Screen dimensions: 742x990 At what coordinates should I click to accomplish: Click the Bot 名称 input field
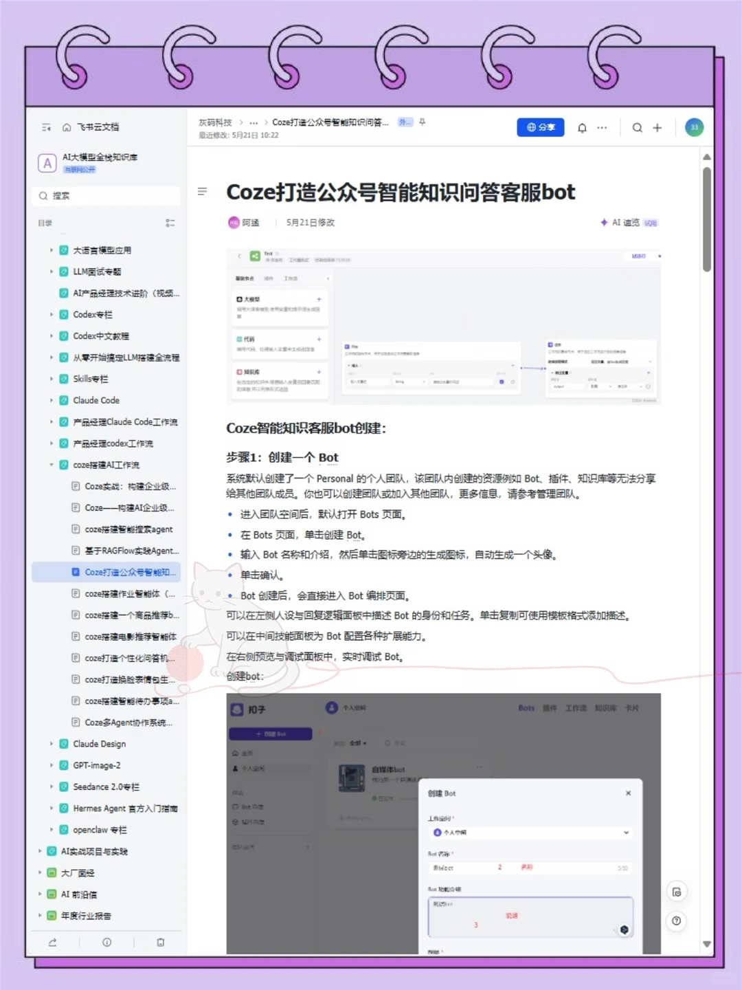530,868
